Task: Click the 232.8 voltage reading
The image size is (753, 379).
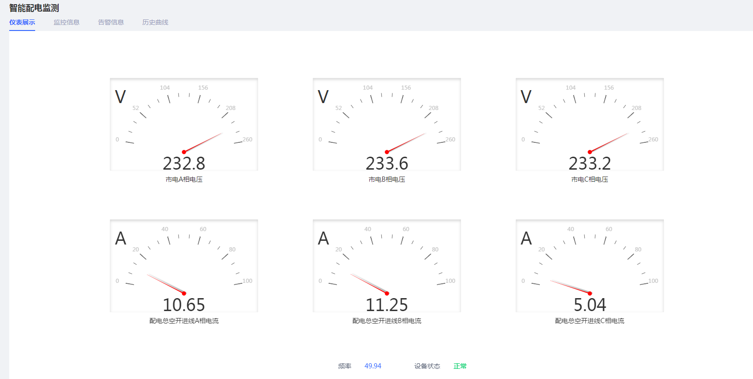Action: (x=184, y=164)
